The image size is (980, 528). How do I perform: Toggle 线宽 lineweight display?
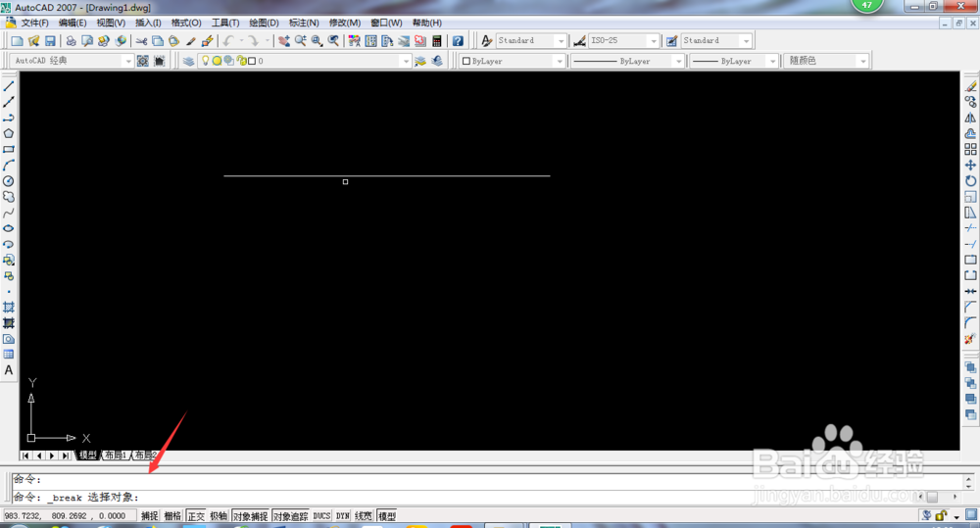coord(364,516)
